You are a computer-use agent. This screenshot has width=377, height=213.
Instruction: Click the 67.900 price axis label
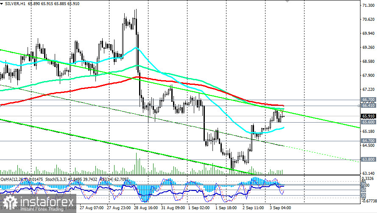[x=369, y=76]
